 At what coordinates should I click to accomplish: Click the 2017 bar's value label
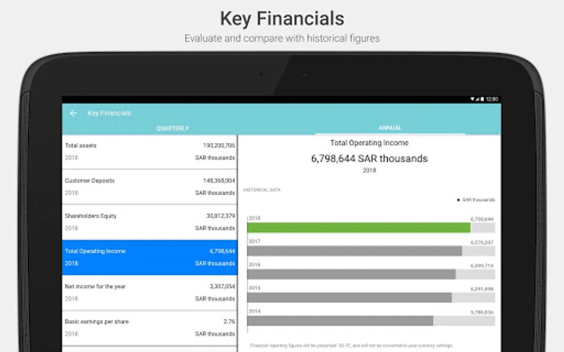pos(482,242)
